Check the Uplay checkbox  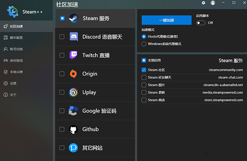click(x=62, y=92)
